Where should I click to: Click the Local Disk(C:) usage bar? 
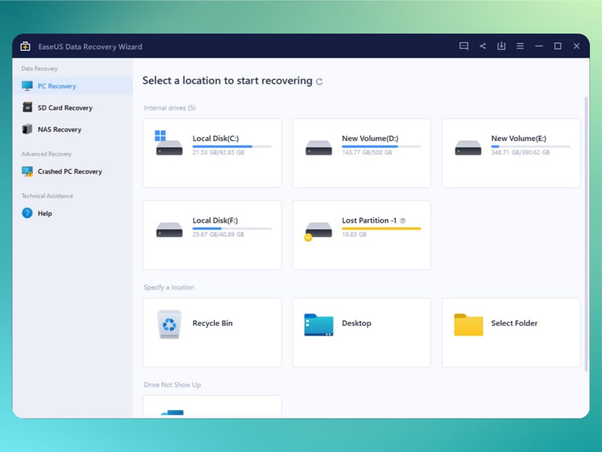point(232,146)
